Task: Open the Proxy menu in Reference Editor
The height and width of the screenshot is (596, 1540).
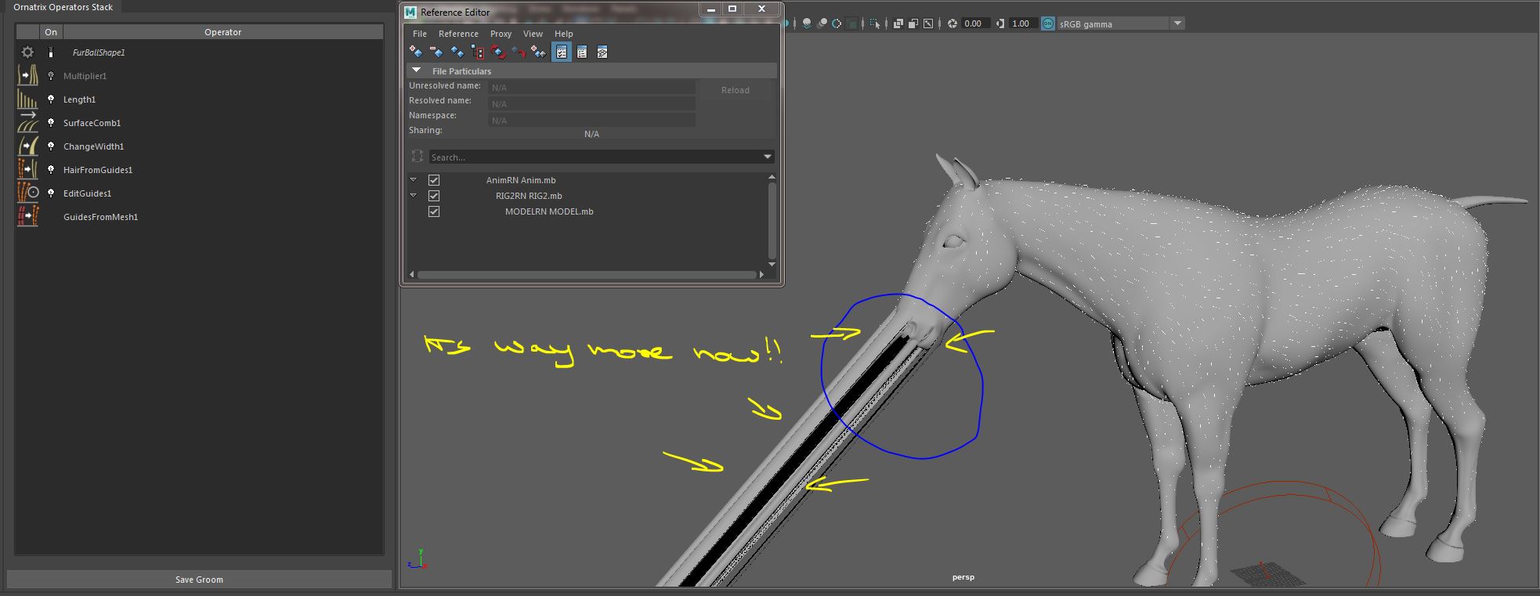Action: coord(501,34)
